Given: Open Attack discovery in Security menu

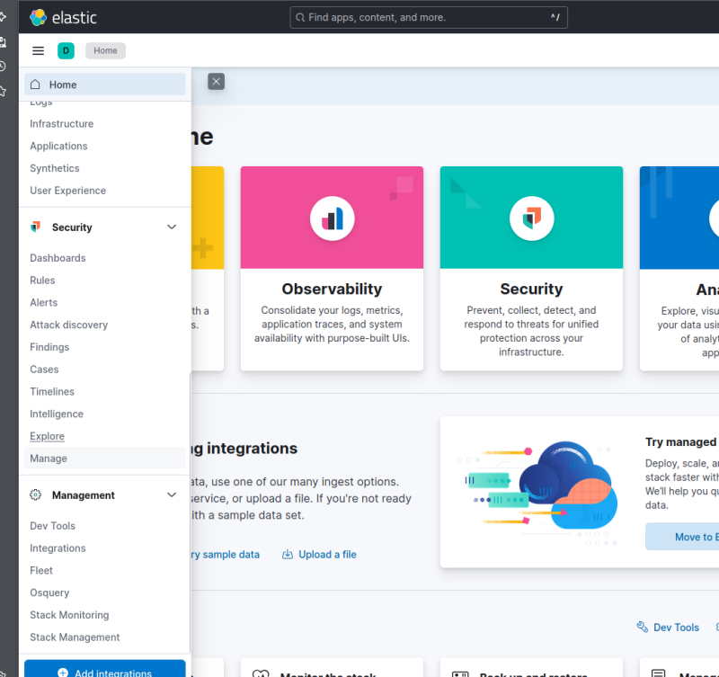Looking at the screenshot, I should tap(68, 325).
